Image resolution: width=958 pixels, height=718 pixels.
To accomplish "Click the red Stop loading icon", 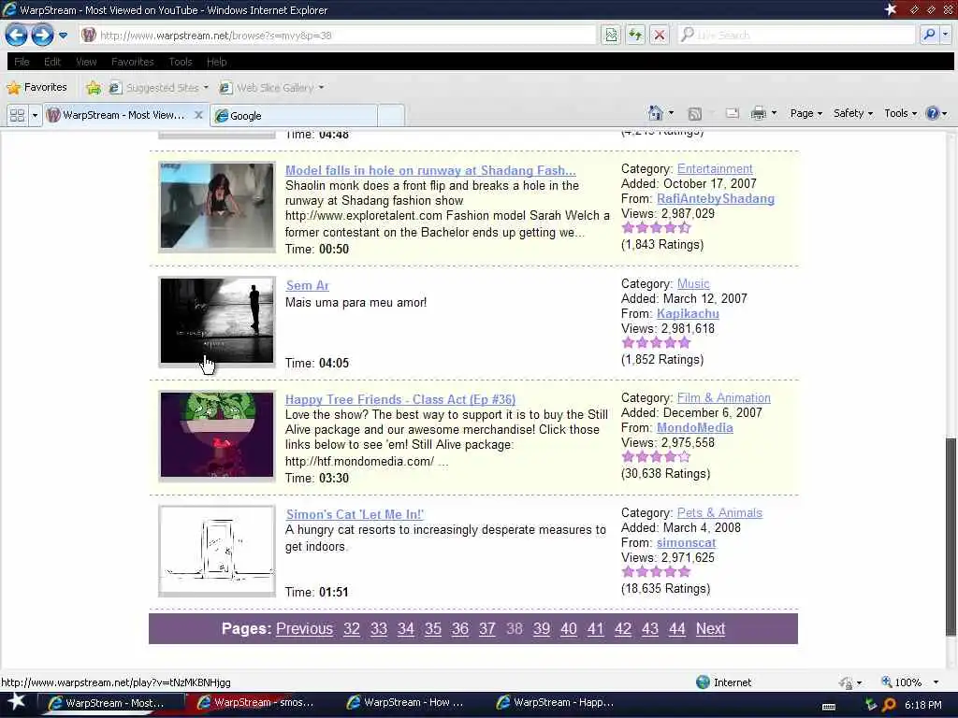I will (x=660, y=35).
